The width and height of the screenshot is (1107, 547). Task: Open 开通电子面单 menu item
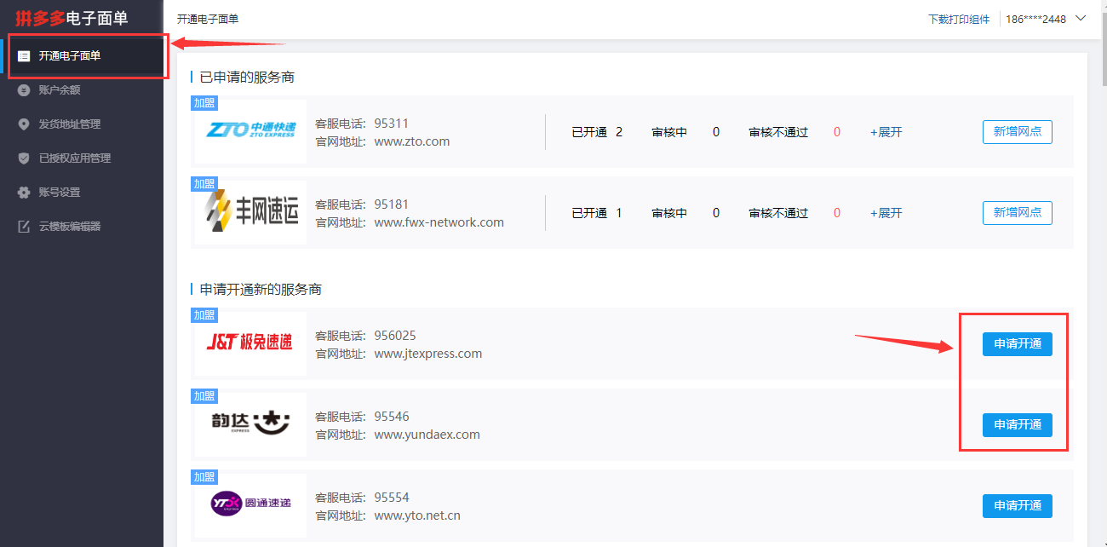pyautogui.click(x=82, y=56)
